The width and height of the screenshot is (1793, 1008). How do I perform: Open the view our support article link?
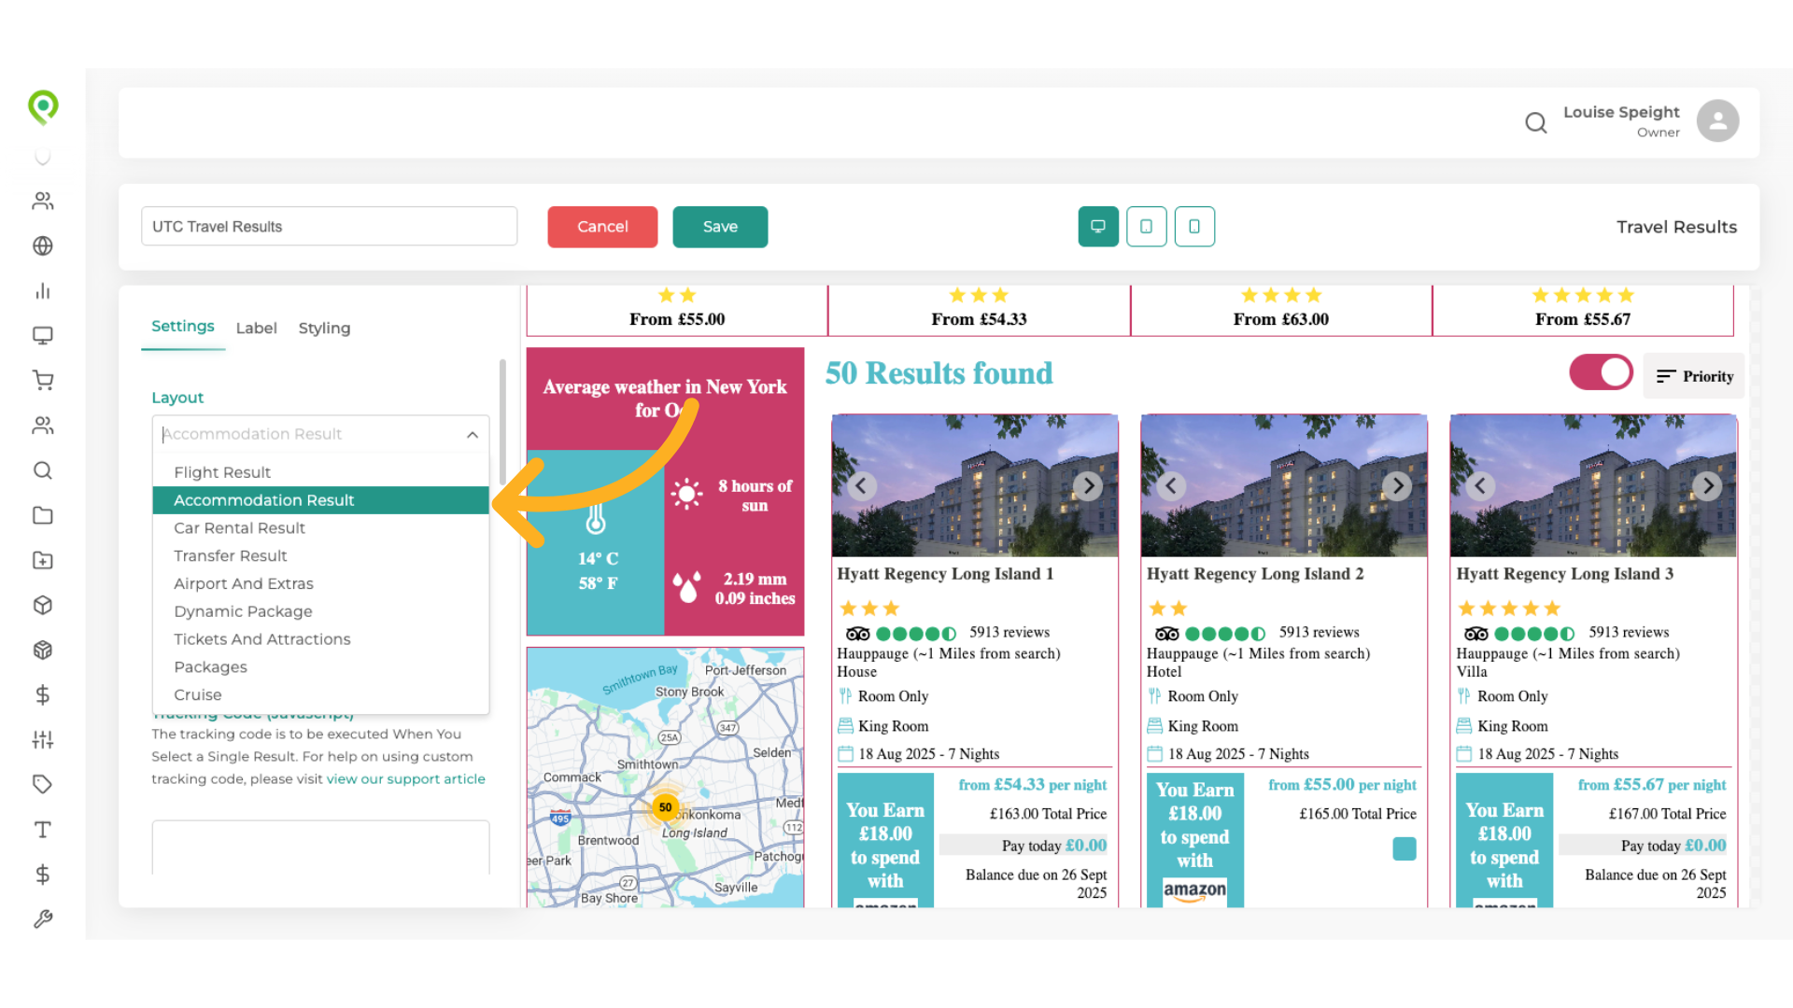(x=405, y=779)
